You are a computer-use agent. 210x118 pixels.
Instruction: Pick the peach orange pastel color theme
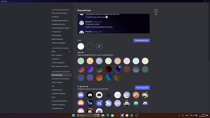coord(90,61)
